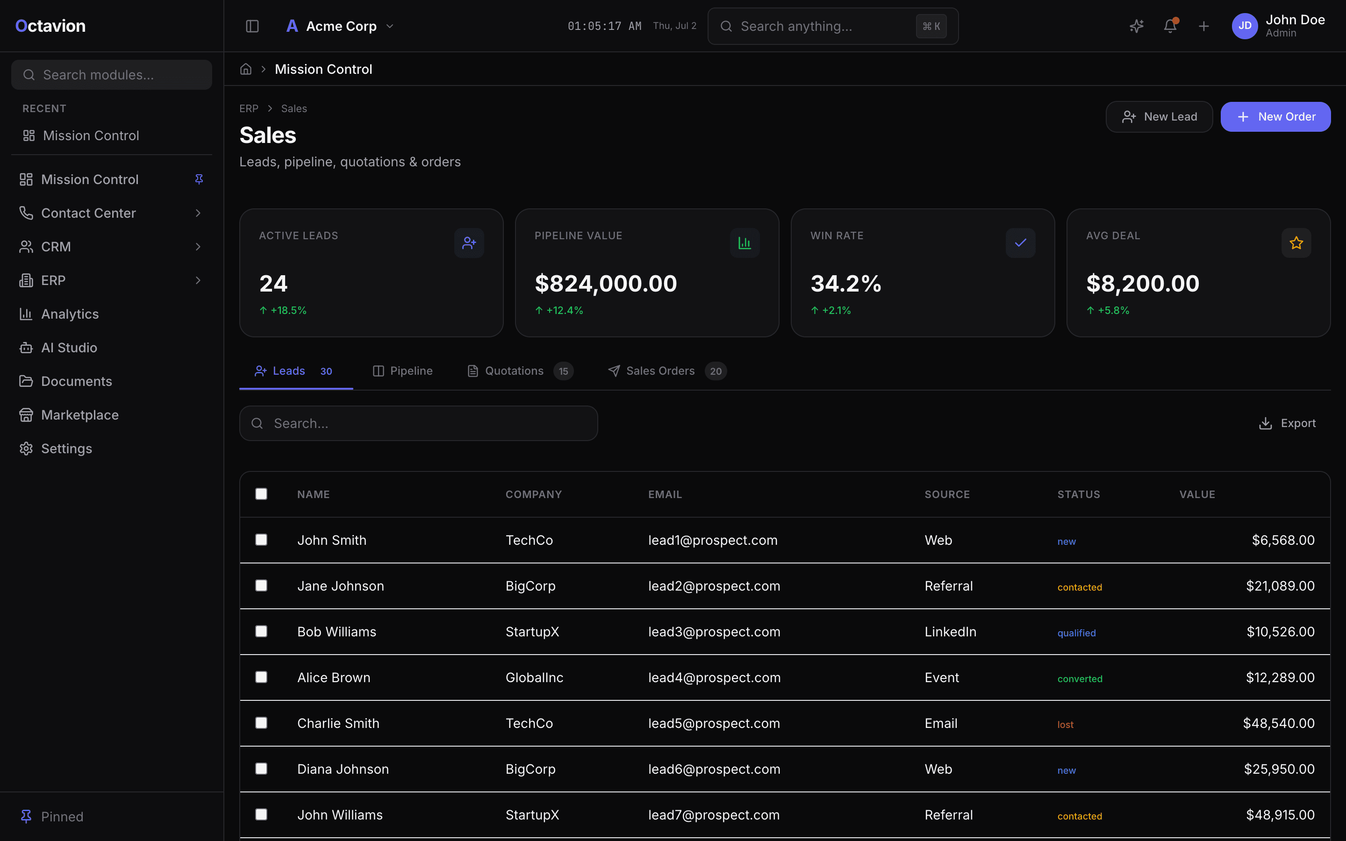Focus the Search anything field
The width and height of the screenshot is (1346, 841).
[833, 26]
